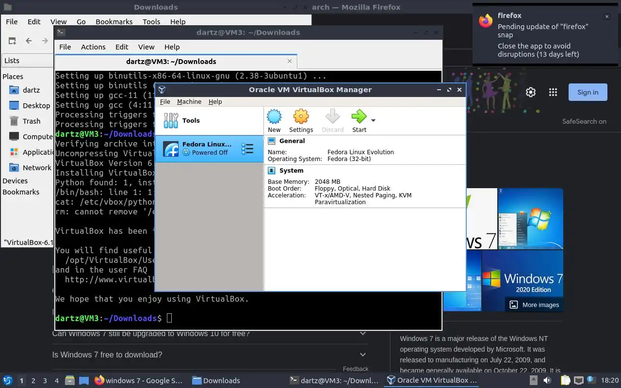Click the volume speaker tray icon
This screenshot has height=388, width=621.
click(x=547, y=380)
